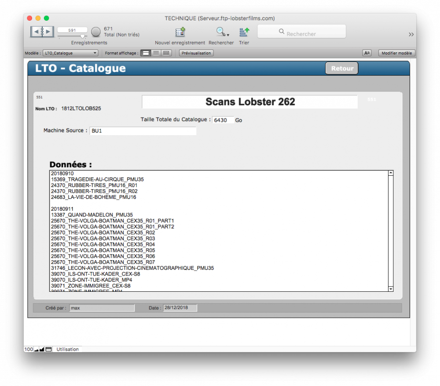Toggle the status toolbar icon at bottom

click(x=48, y=349)
